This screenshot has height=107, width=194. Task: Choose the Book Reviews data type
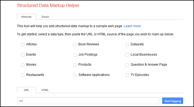[x=75, y=45]
